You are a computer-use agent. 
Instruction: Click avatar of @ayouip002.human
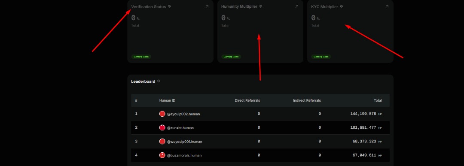pyautogui.click(x=162, y=114)
